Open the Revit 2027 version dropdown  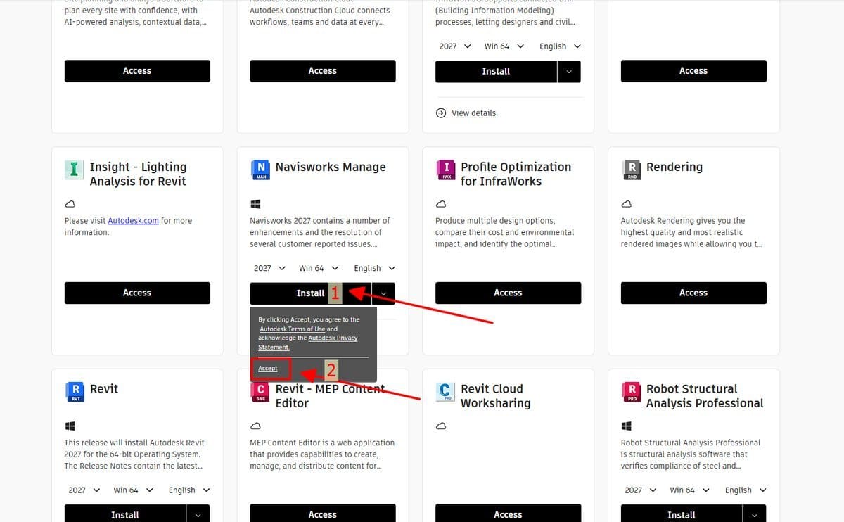click(84, 490)
